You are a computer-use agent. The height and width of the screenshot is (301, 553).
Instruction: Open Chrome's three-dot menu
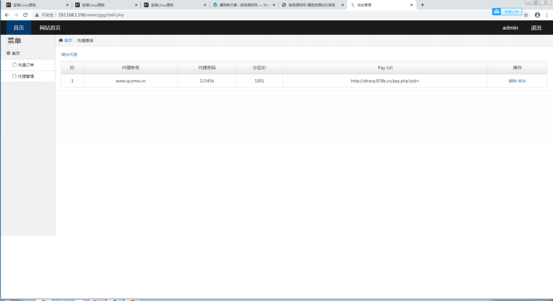click(x=547, y=15)
